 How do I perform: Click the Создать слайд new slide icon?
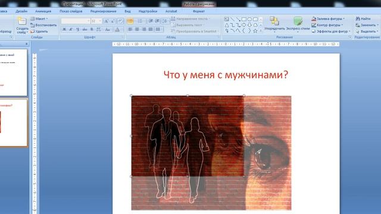[x=22, y=21]
